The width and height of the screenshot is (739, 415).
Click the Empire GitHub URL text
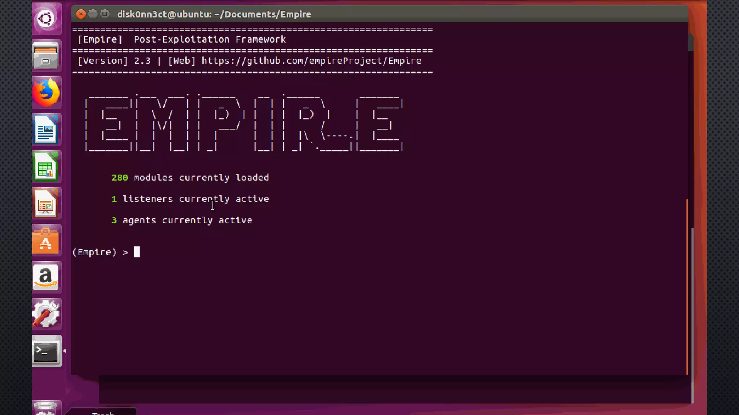pos(311,61)
